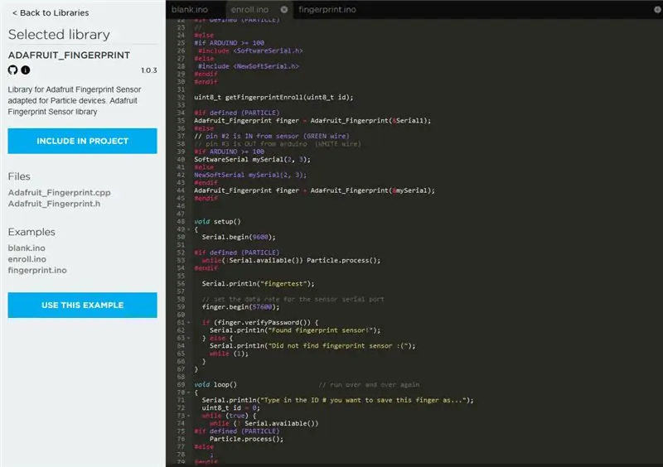
Task: Click line 76 Particle.process() code
Action: [246, 439]
